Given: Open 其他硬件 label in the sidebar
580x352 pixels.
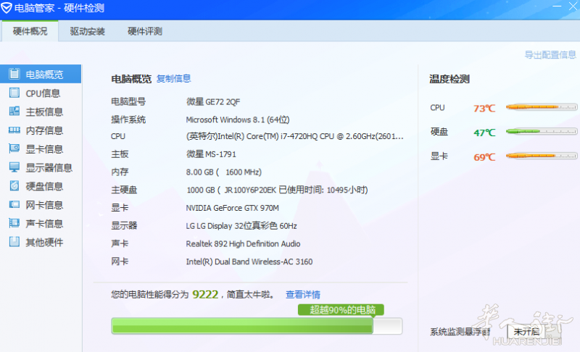Looking at the screenshot, I should pos(44,243).
